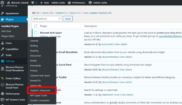This screenshot has width=182, height=105.
Task: Click the BlossomThemes Email Newsletter icon
Action: click(x=2, y=69)
